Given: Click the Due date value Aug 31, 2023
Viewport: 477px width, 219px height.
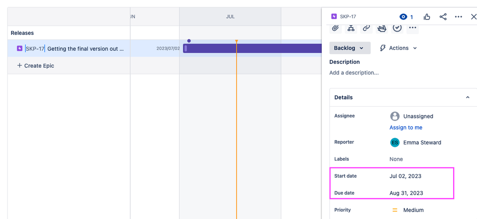Looking at the screenshot, I should [x=406, y=193].
